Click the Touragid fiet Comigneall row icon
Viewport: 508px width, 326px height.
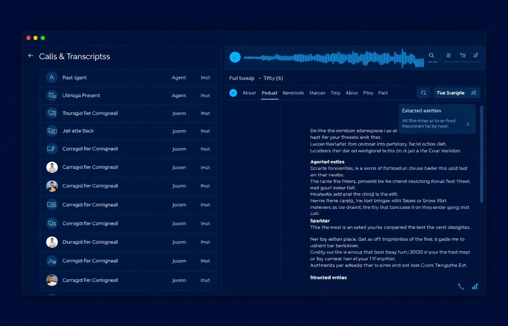(52, 113)
